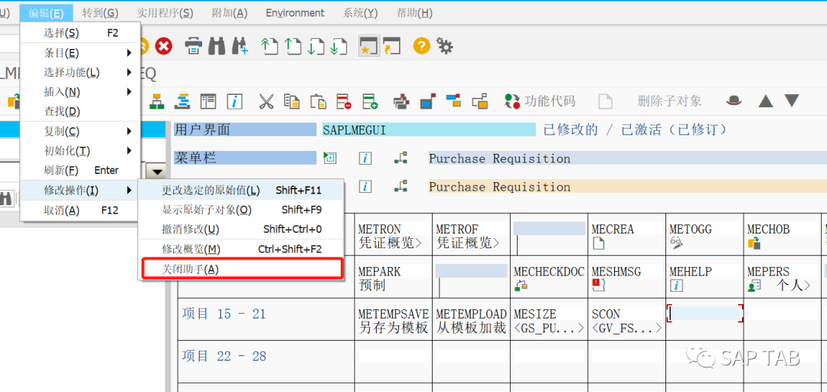Choose 取消(A) F12 menu entry

80,210
